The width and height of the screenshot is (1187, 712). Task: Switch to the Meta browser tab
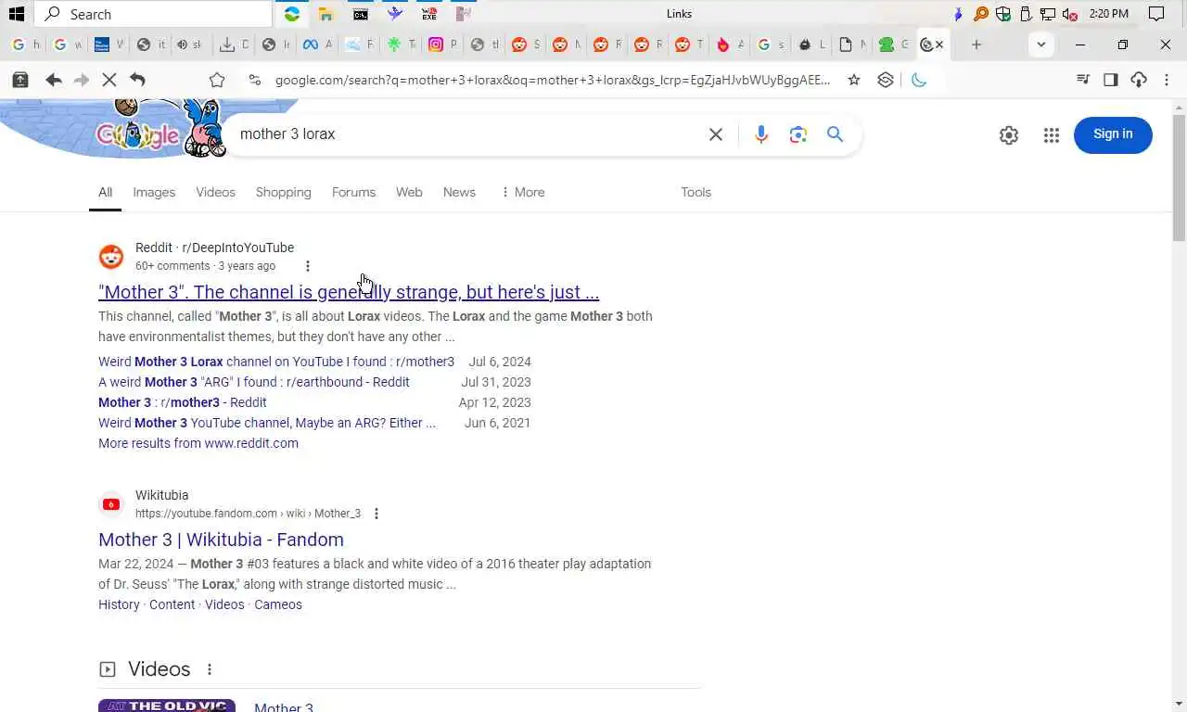click(x=312, y=44)
